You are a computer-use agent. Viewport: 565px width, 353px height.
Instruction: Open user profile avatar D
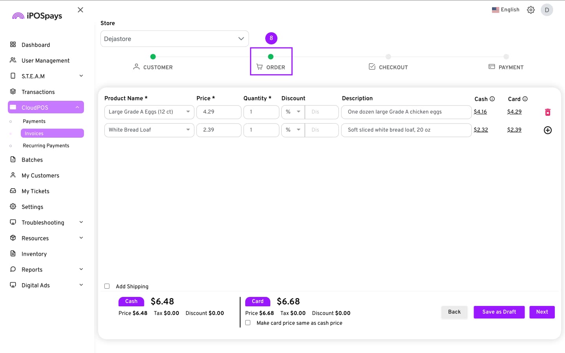(x=547, y=10)
